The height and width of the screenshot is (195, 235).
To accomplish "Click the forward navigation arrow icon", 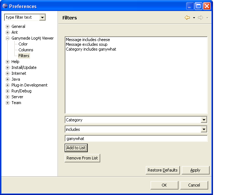I will [x=200, y=18].
